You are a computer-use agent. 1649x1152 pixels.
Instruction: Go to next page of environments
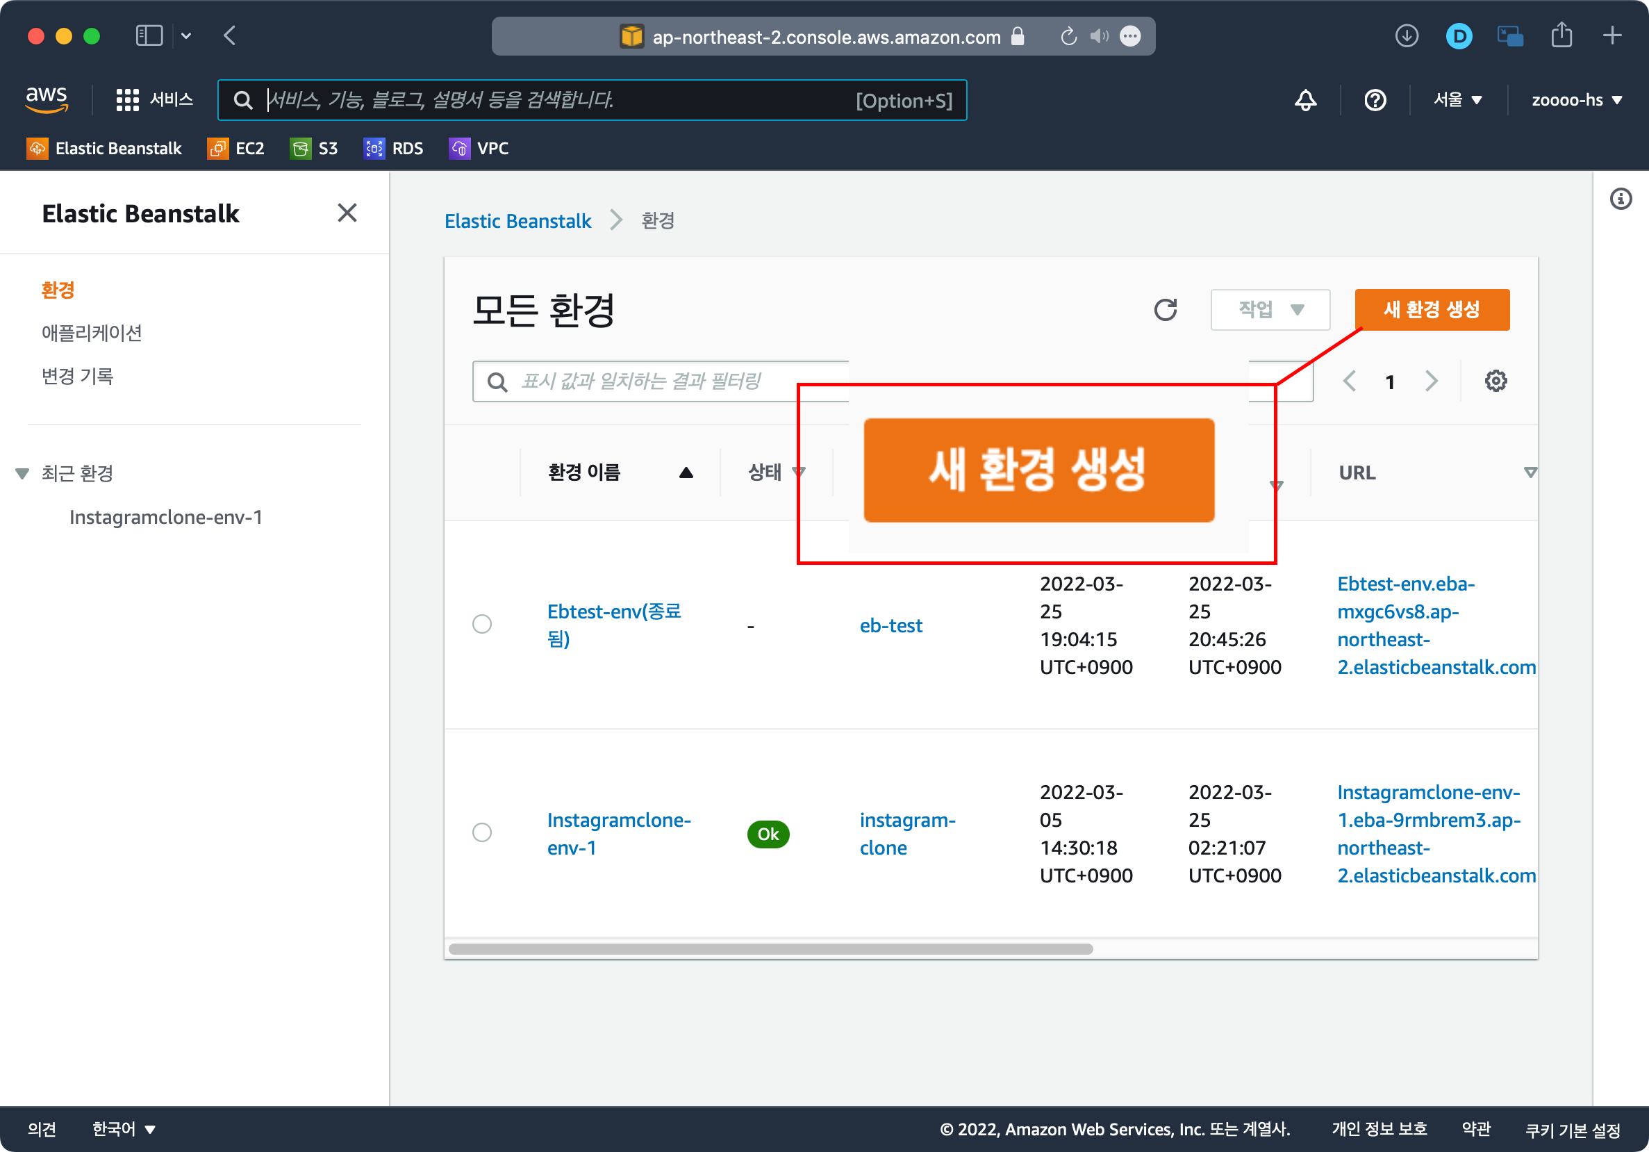(x=1432, y=381)
